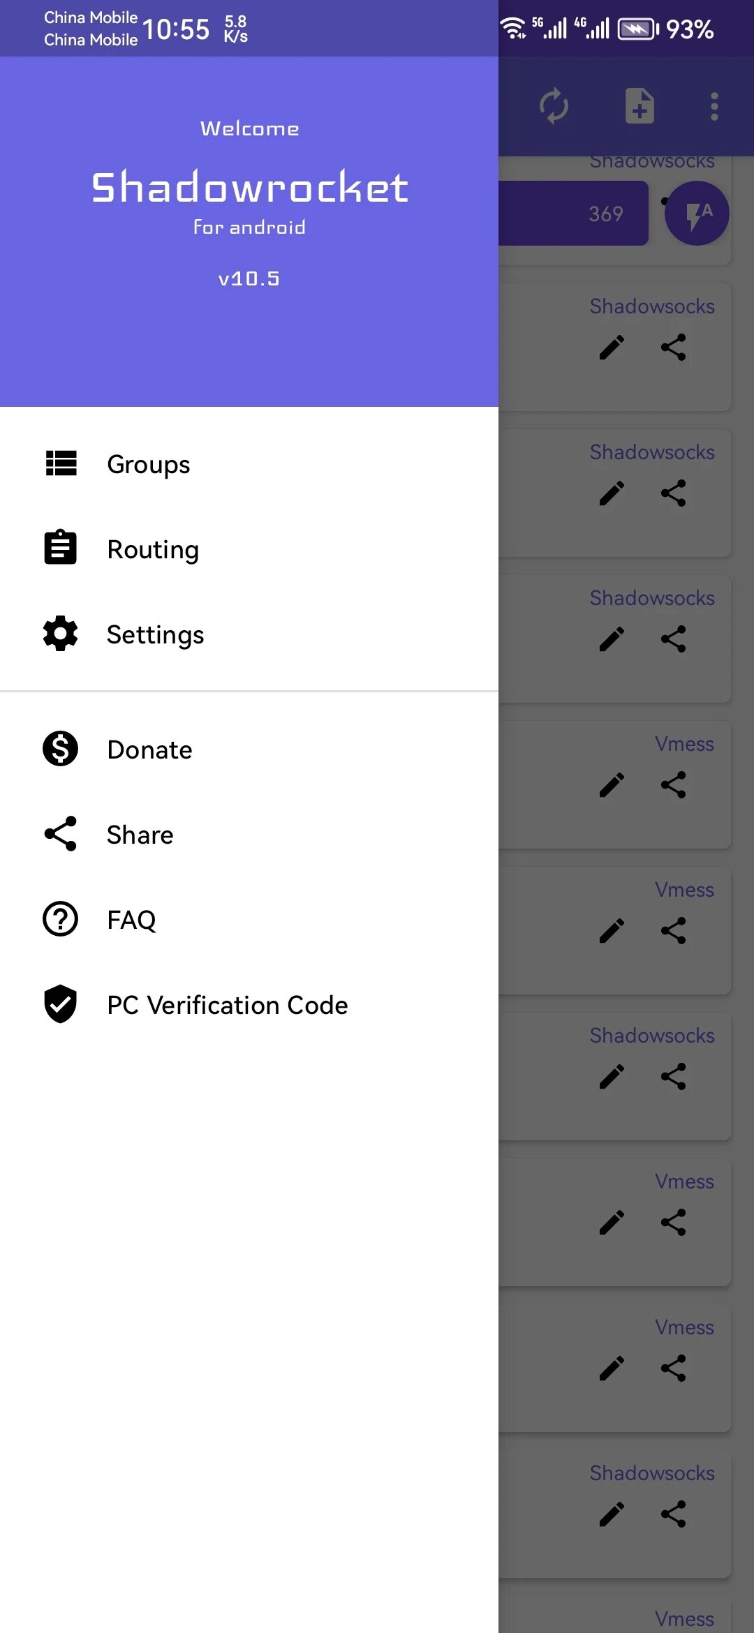754x1633 pixels.
Task: Open PC Verification Code
Action: pyautogui.click(x=227, y=1005)
